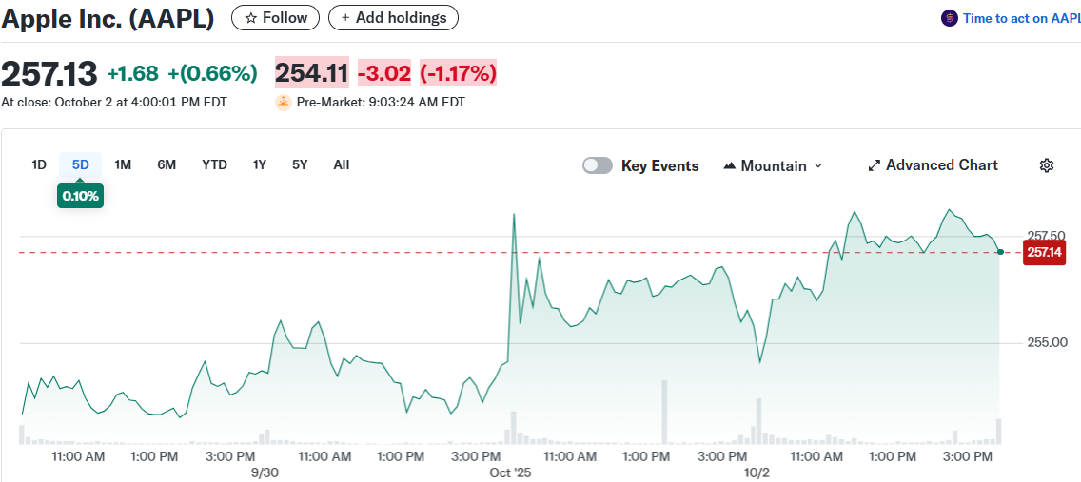Viewport: 1081px width, 482px height.
Task: Select the 1D time range
Action: tap(39, 164)
